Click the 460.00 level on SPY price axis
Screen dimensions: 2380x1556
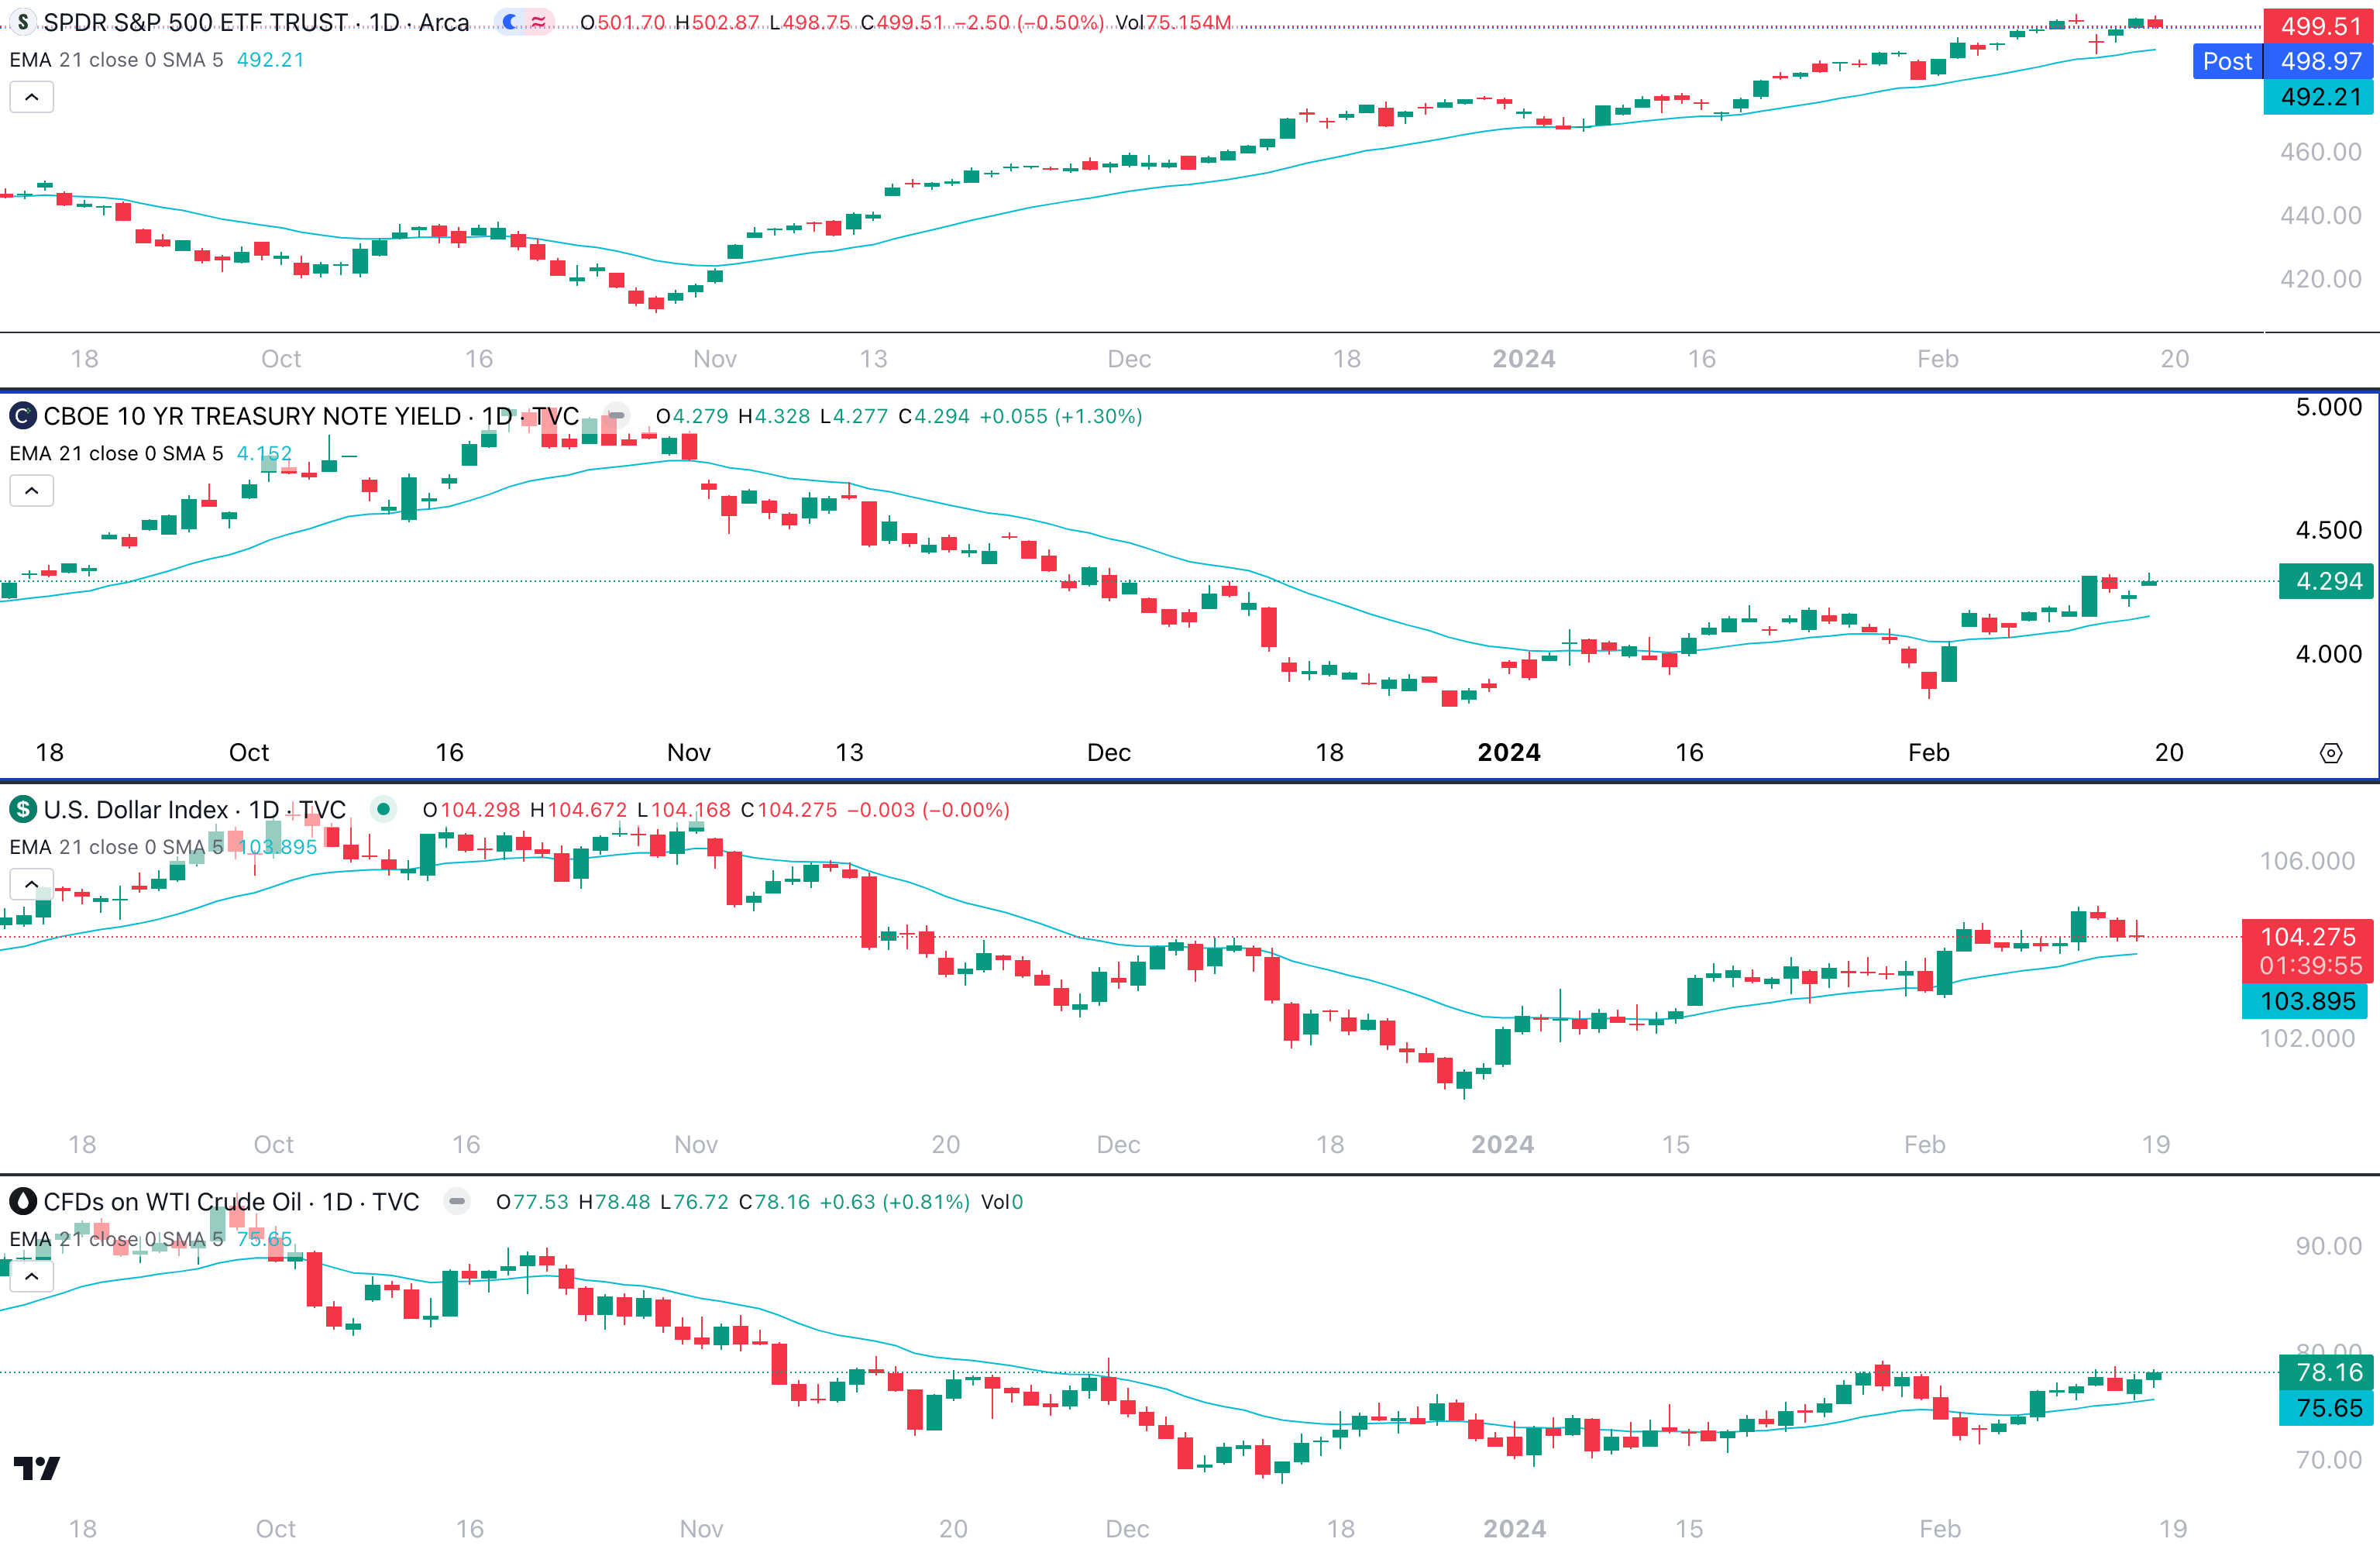click(2320, 152)
